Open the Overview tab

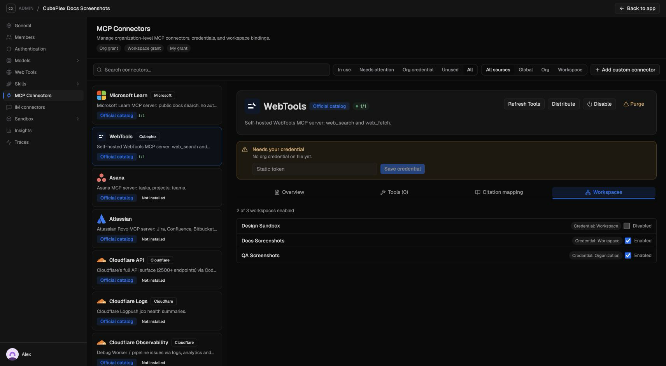coord(289,192)
